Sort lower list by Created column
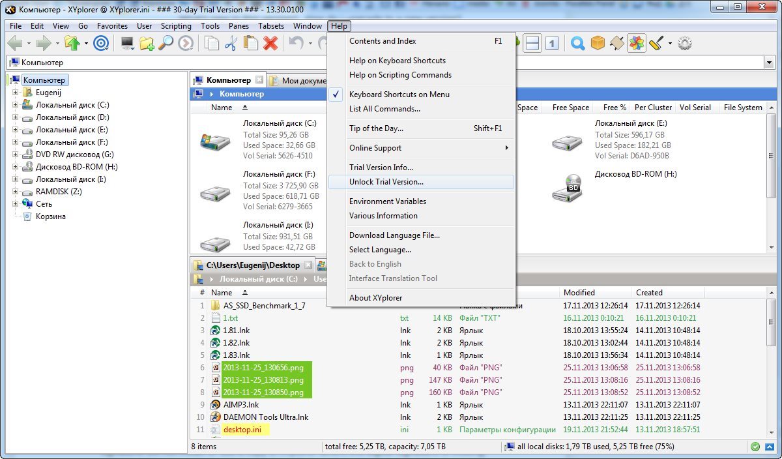 (669, 293)
